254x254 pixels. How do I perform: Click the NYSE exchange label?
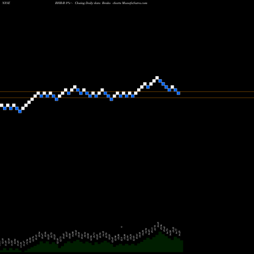click(x=6, y=3)
